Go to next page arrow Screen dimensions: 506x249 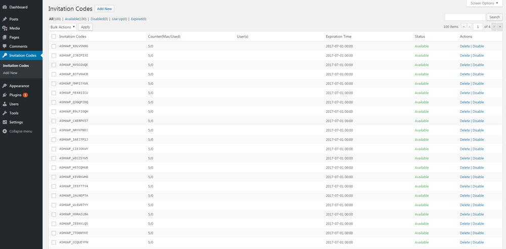[x=494, y=27]
